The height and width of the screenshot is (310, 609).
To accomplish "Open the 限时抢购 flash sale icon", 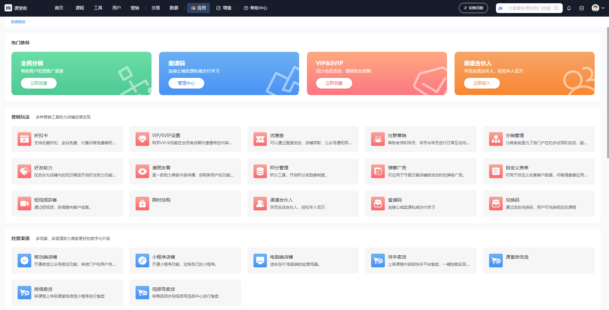I will [x=142, y=204].
